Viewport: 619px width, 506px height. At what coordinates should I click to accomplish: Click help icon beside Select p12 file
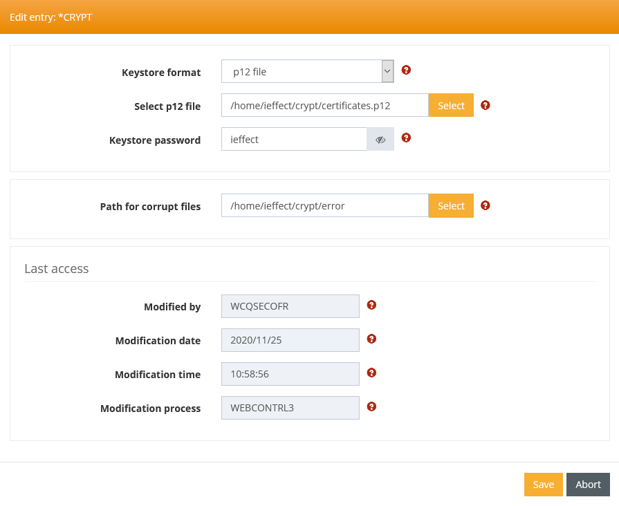pyautogui.click(x=486, y=105)
